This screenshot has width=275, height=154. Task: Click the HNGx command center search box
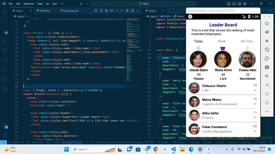pos(143,4)
